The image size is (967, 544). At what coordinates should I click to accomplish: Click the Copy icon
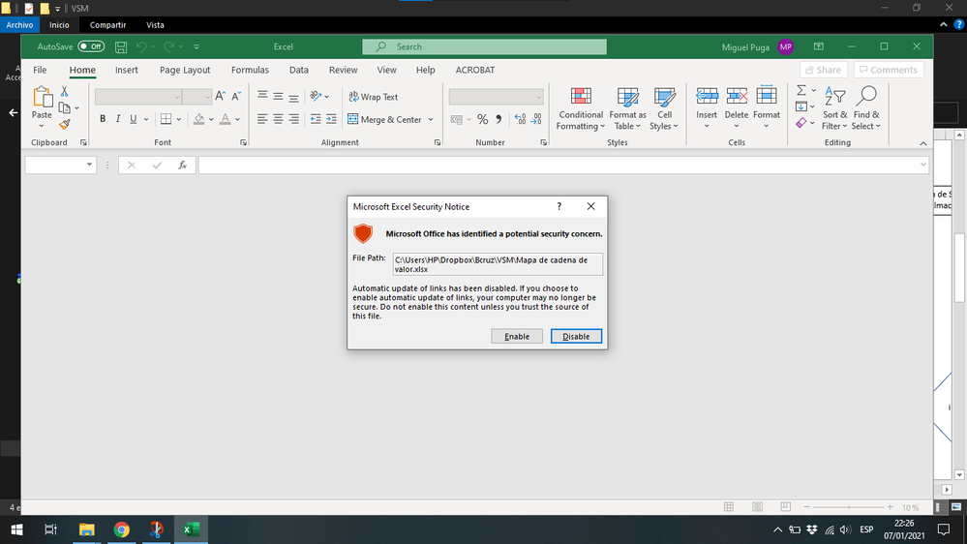coord(64,108)
